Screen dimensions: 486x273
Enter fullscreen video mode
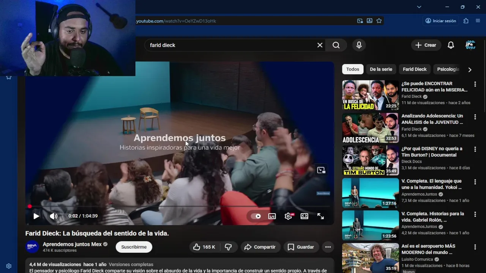tap(321, 216)
